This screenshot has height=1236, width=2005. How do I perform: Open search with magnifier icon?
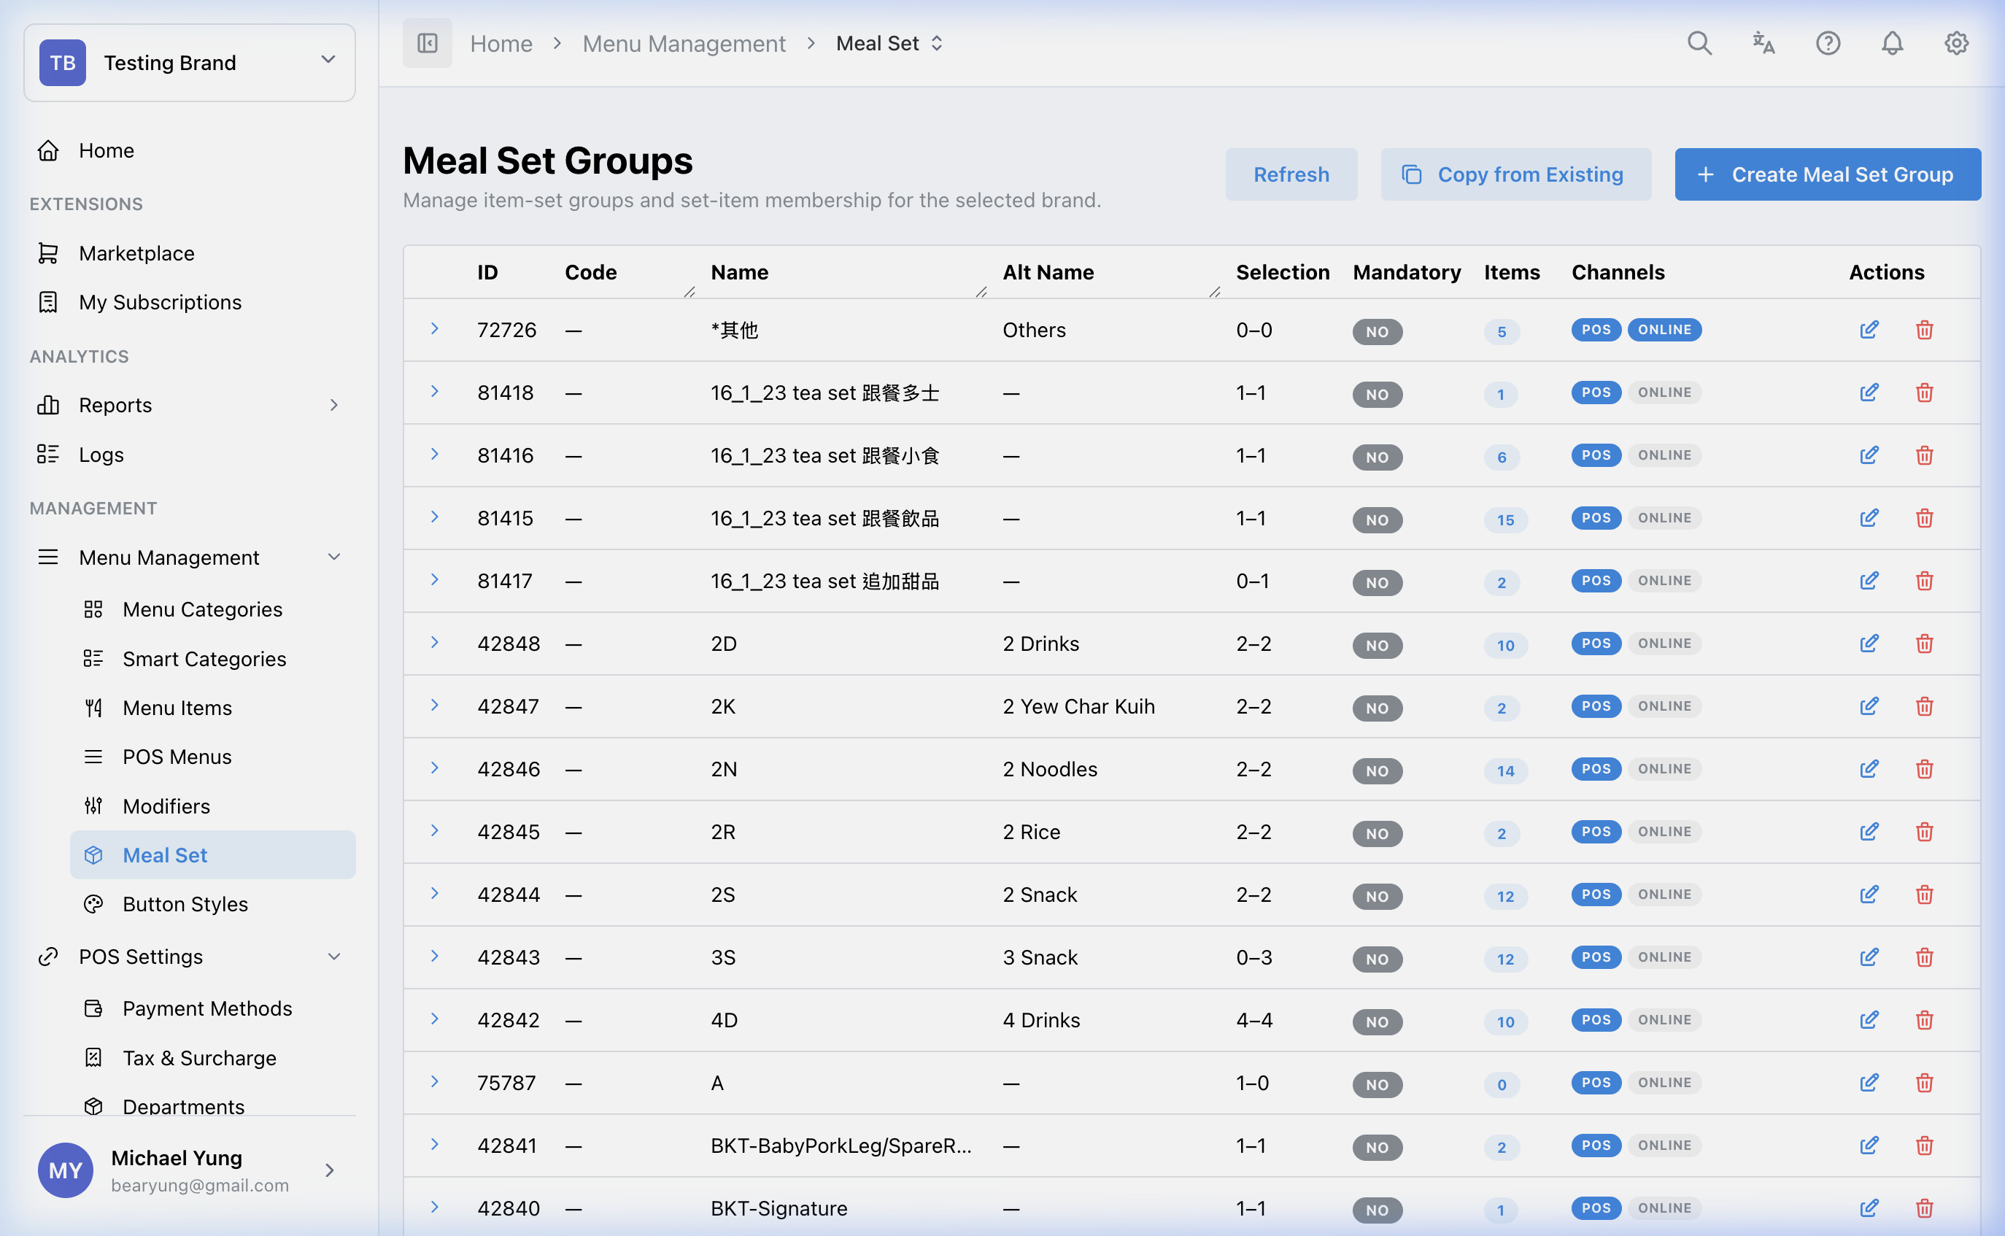(1699, 43)
